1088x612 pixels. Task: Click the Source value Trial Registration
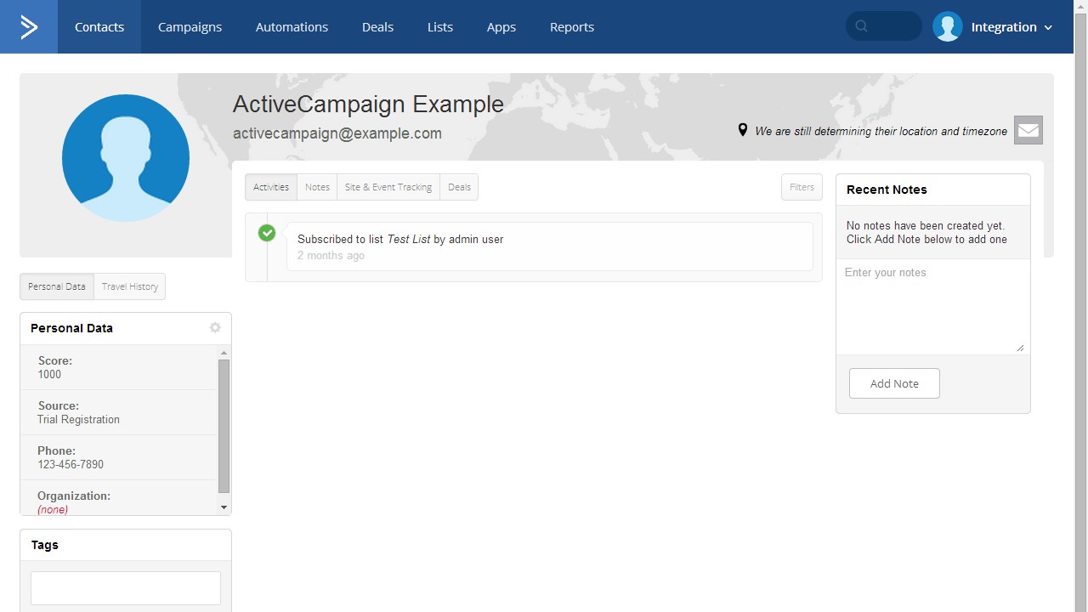pyautogui.click(x=78, y=419)
